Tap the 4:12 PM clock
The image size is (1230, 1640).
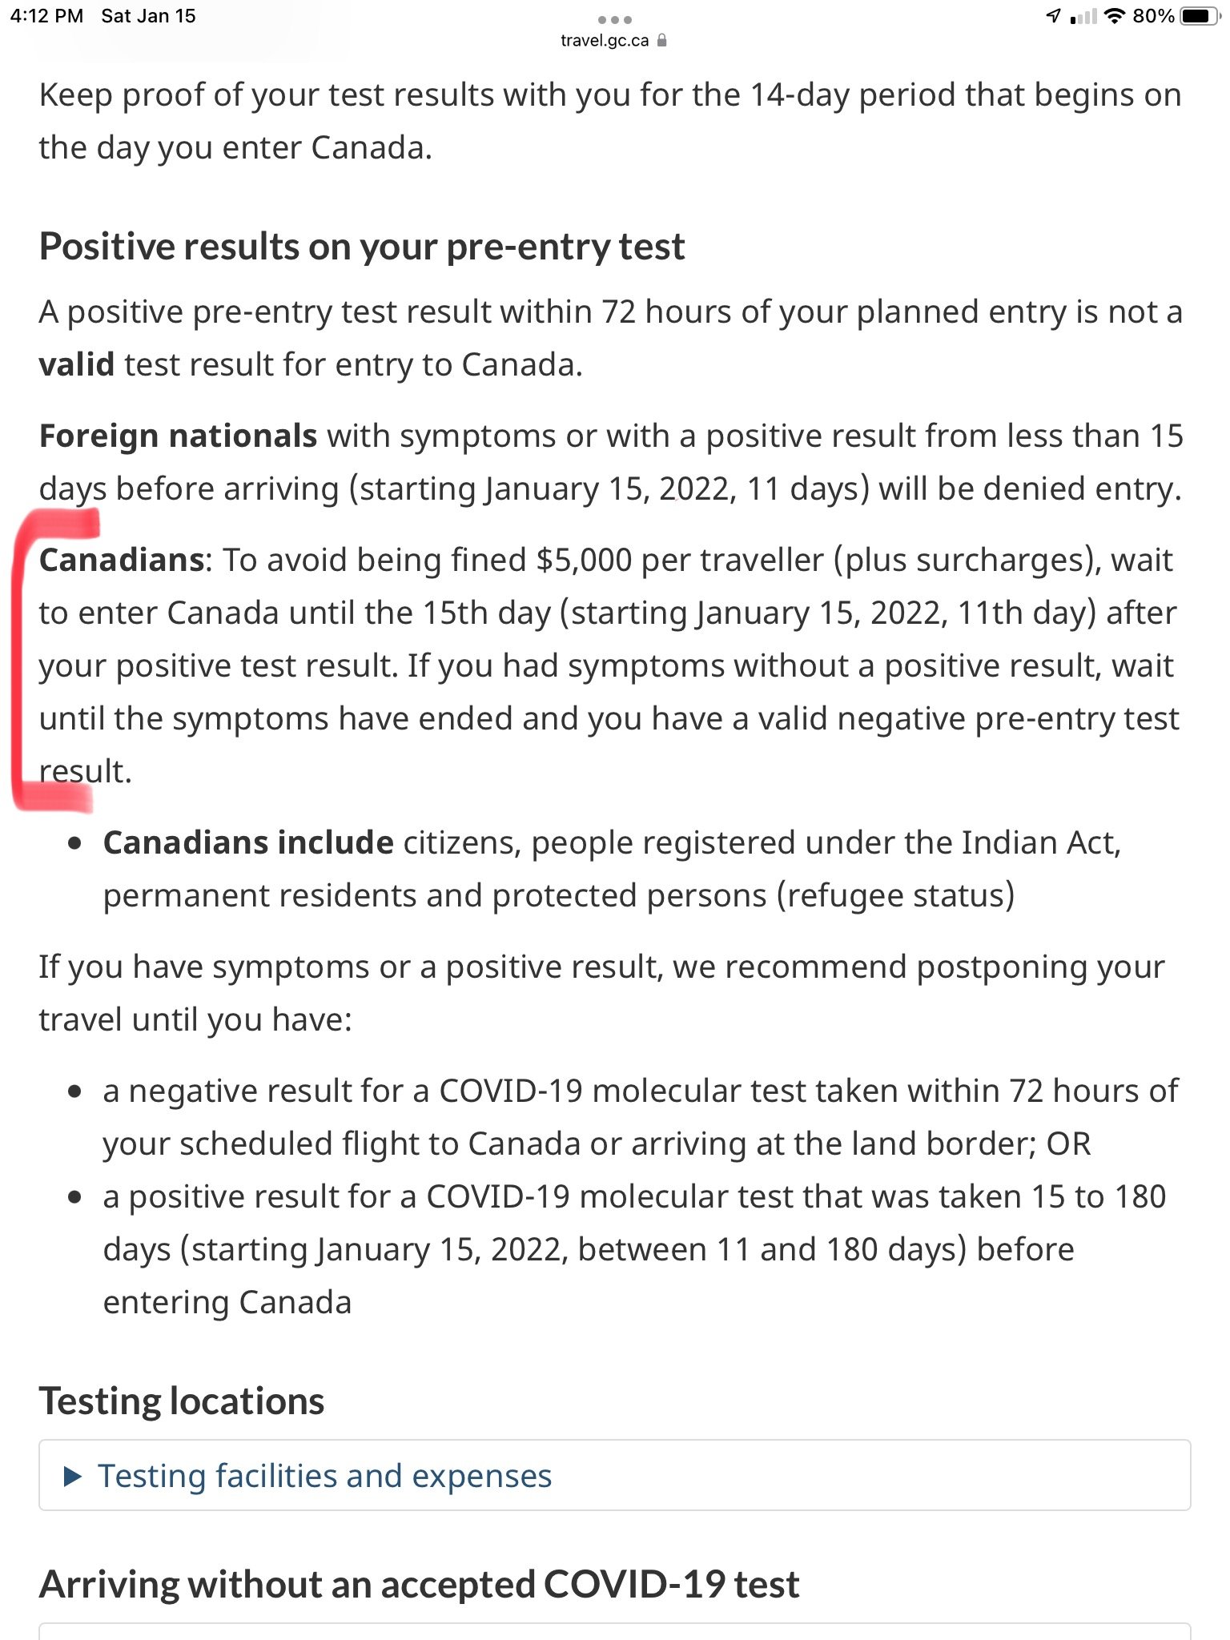(x=46, y=16)
